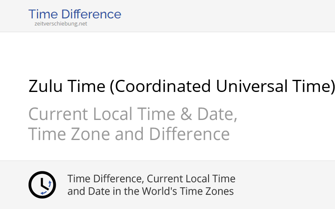
Task: Click the blank white area above the Zulu heading
Action: click(167, 52)
